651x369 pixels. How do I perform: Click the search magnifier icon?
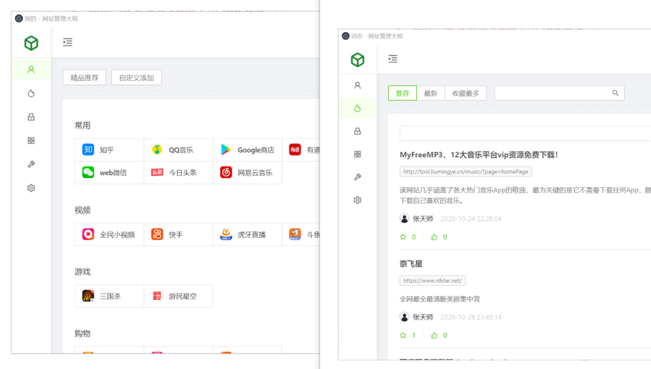[615, 93]
